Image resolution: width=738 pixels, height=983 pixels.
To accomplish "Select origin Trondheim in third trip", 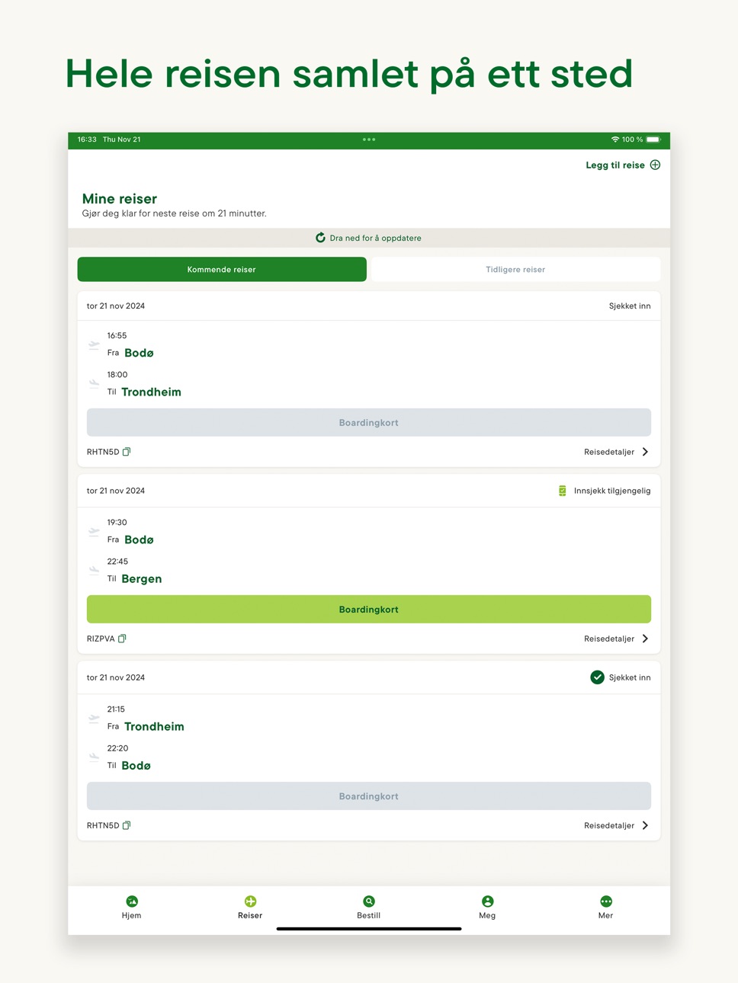I will (x=154, y=726).
